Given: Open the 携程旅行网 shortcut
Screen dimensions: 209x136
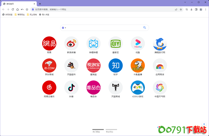Looking at the screenshot, I should click(x=160, y=44).
